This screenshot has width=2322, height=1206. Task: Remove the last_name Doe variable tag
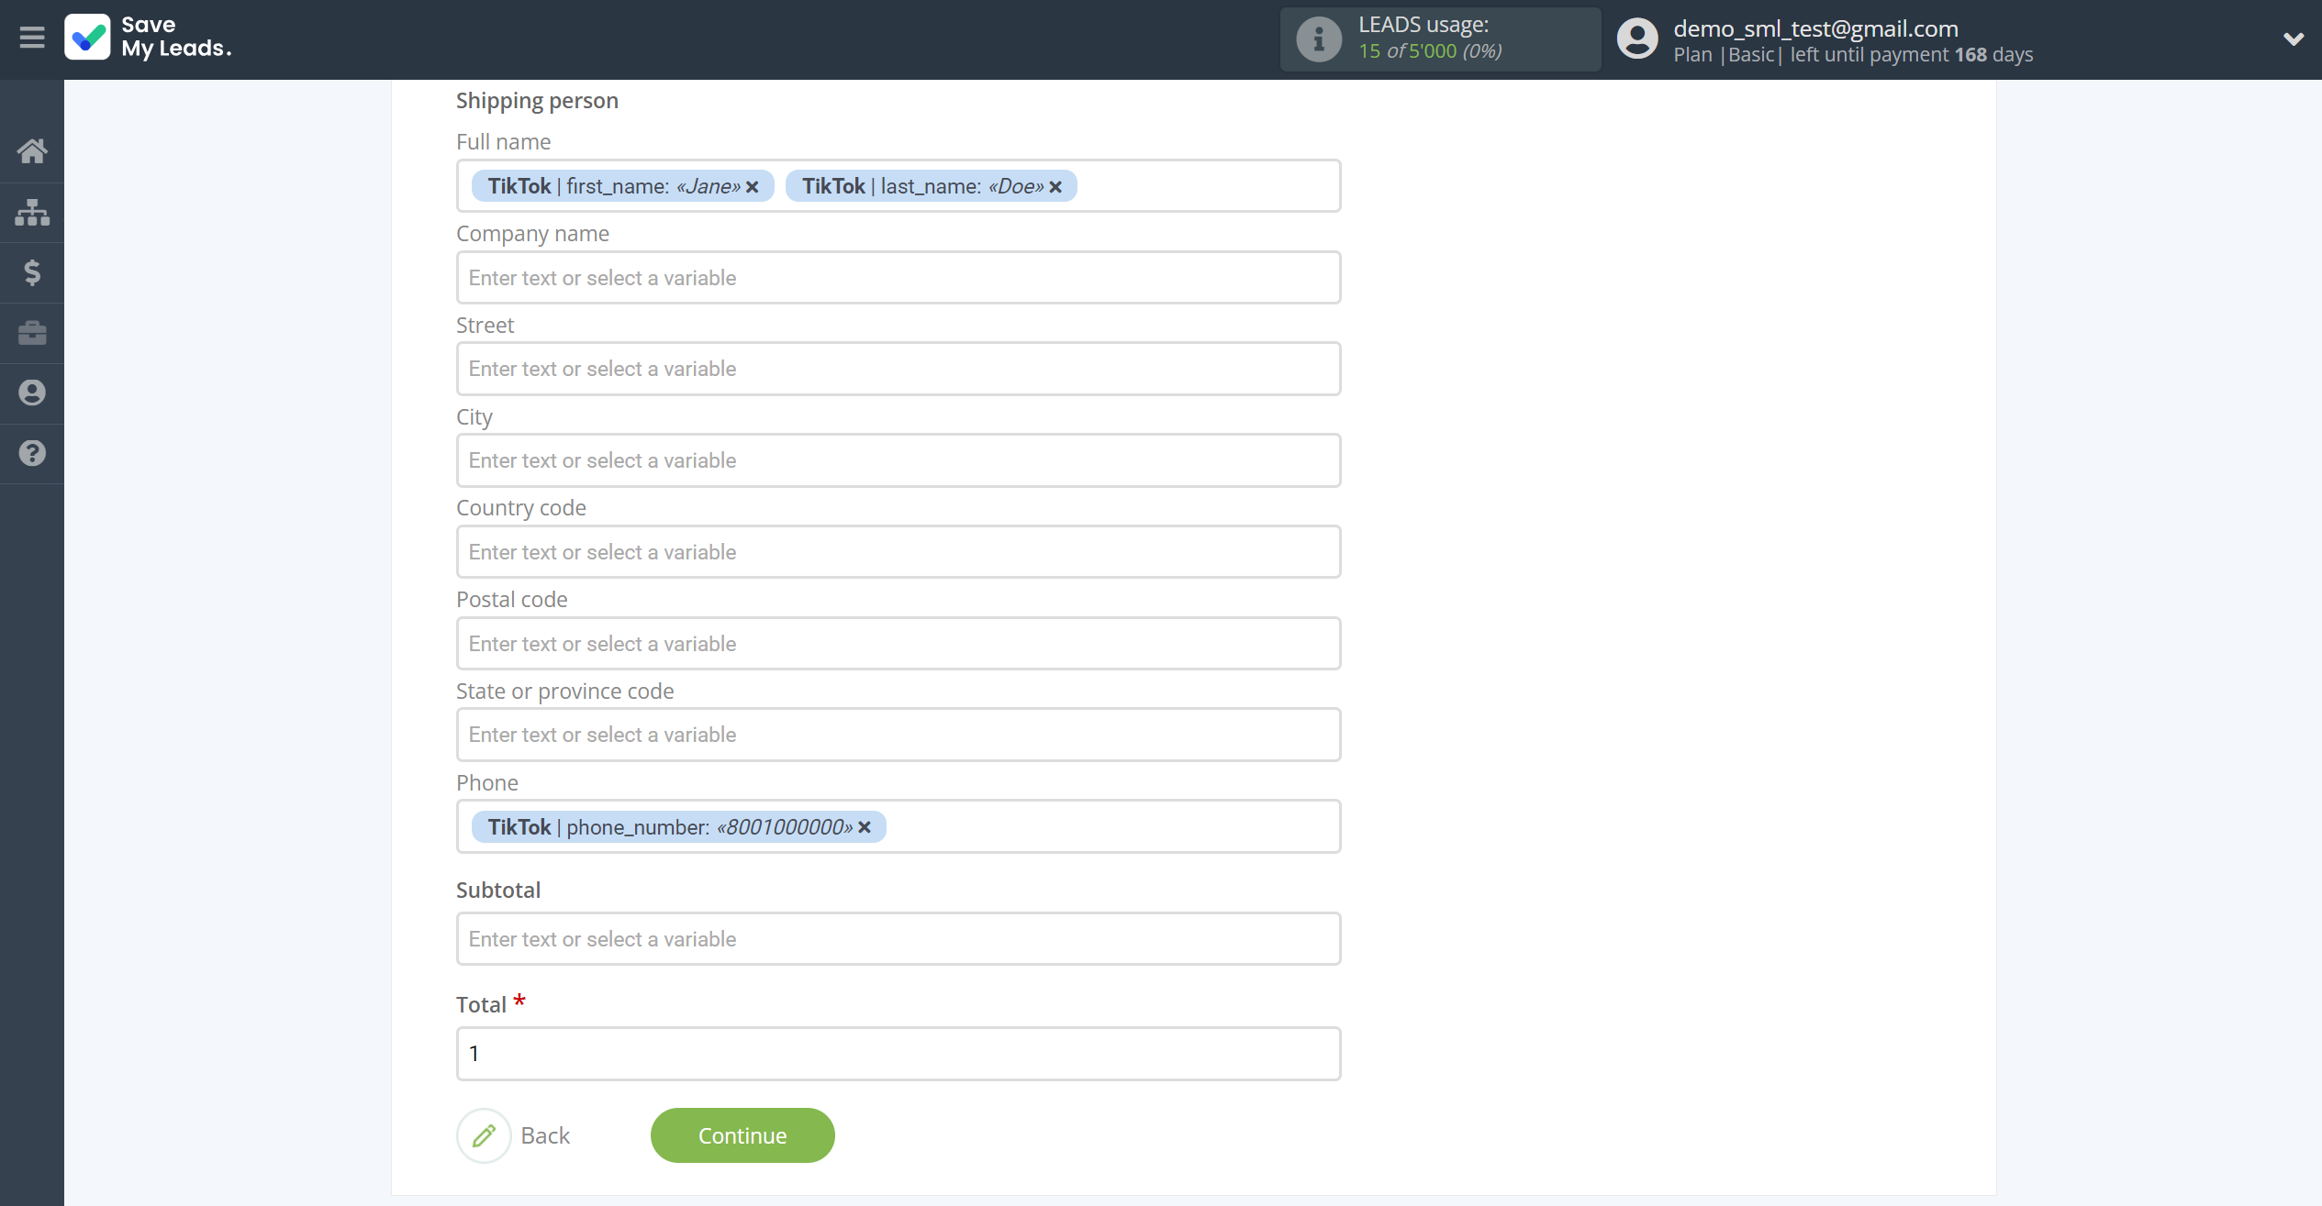coord(1055,187)
